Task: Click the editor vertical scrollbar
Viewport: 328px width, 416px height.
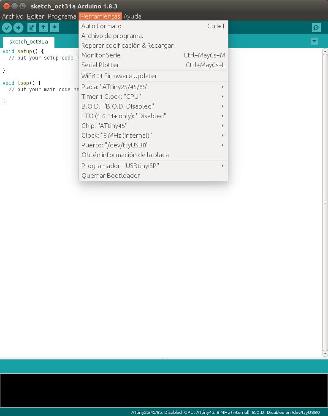Action: tap(325, 202)
